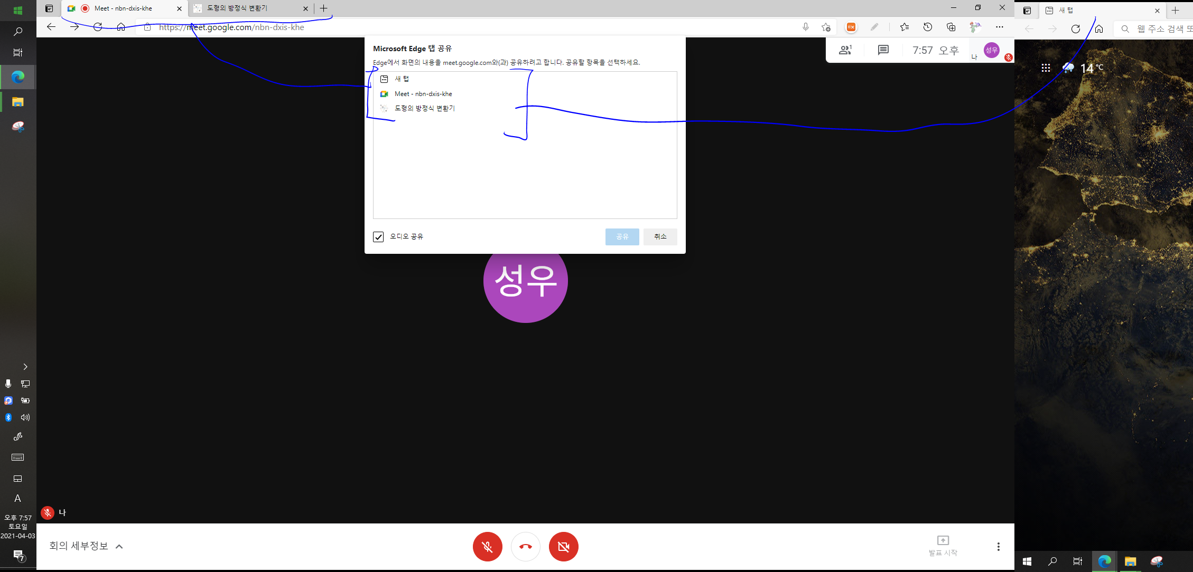Screen dimensions: 1193x572
Task: Select Meet - nbn-dxis-khe in share list
Action: (x=423, y=94)
